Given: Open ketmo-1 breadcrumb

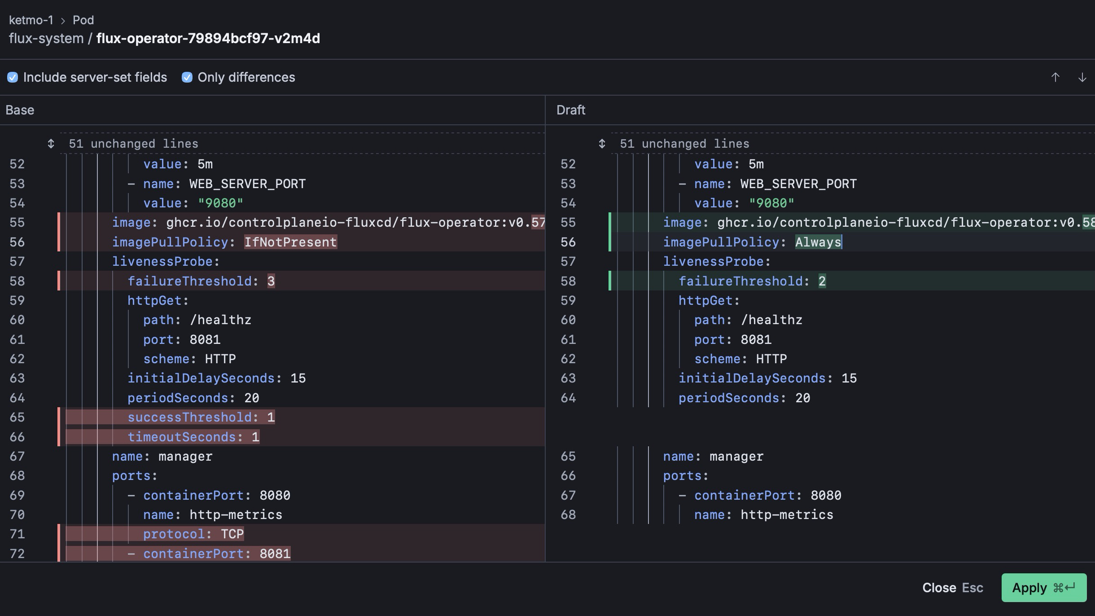Looking at the screenshot, I should click(x=31, y=20).
